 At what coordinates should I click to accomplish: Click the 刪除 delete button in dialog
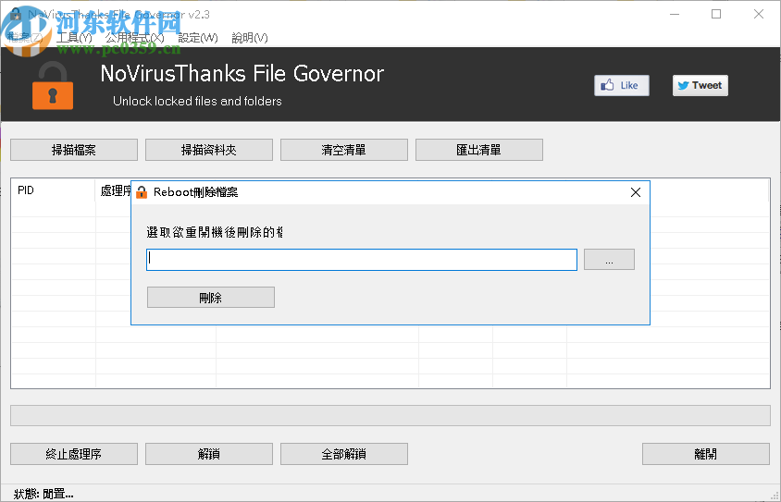(x=211, y=298)
